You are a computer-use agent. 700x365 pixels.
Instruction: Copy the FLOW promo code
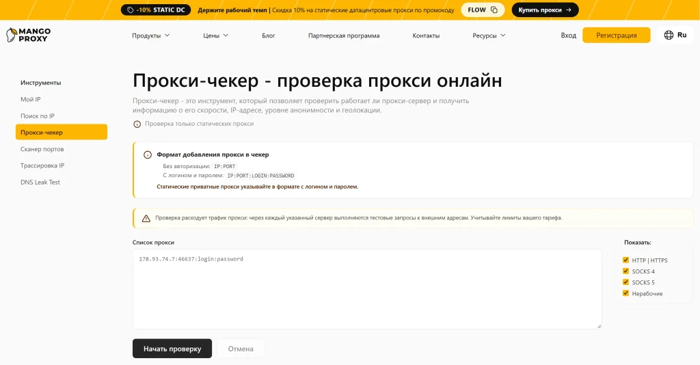click(494, 10)
